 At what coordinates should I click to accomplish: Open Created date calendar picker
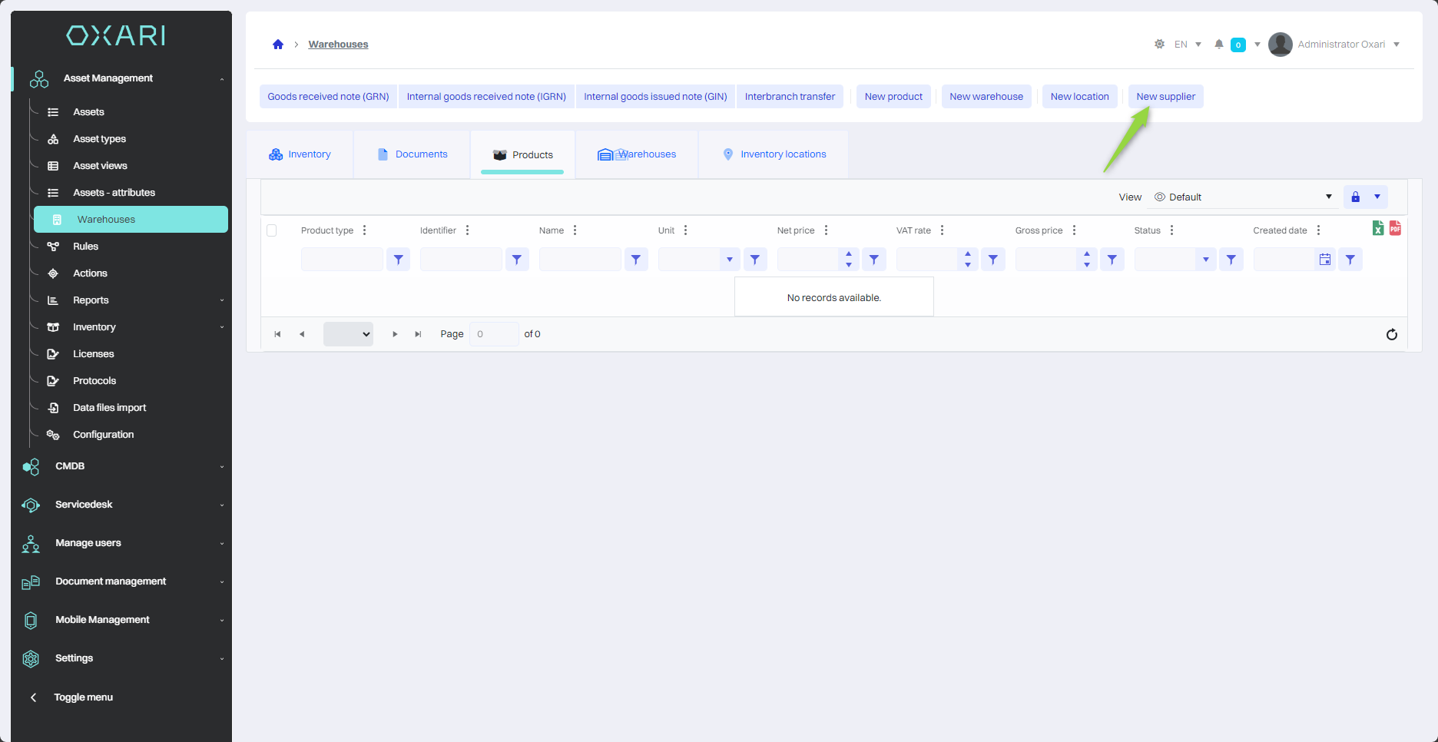[1324, 260]
